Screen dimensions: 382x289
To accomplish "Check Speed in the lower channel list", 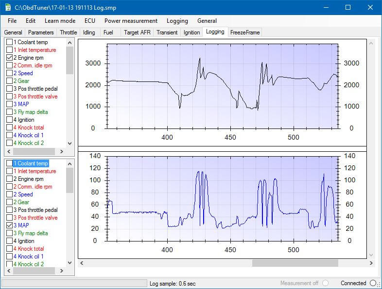I will (x=9, y=194).
